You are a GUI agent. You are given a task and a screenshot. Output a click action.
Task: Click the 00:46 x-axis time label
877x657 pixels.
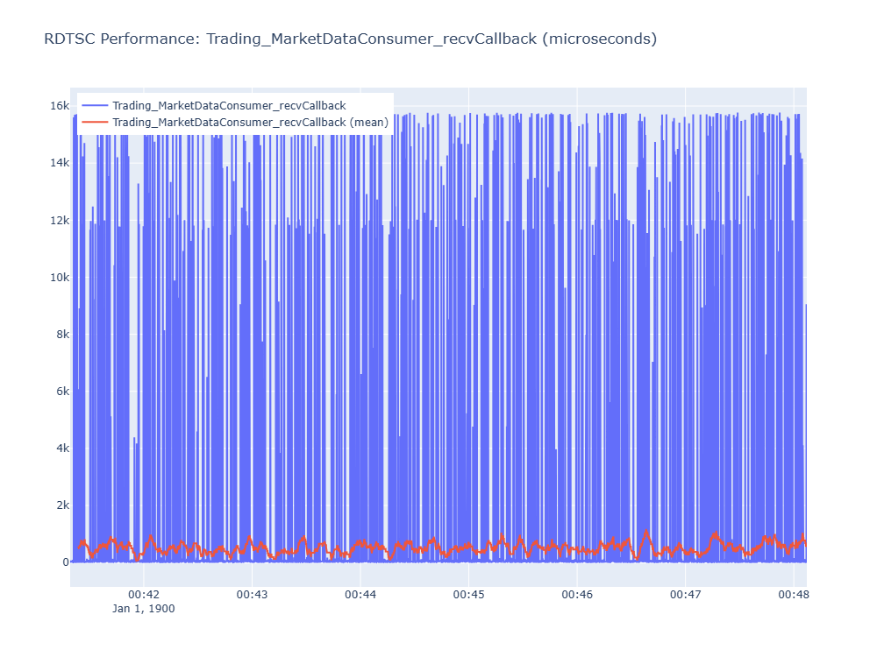[577, 595]
